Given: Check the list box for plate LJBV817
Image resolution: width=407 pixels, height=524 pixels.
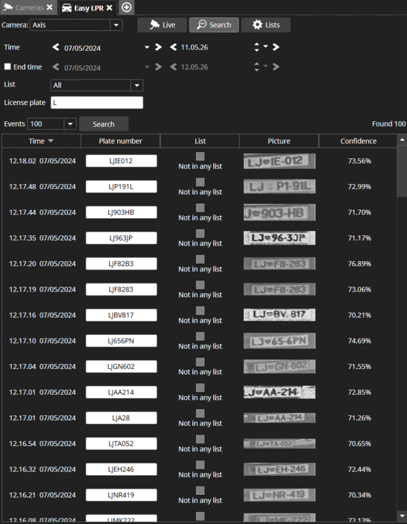Looking at the screenshot, I should click(200, 310).
